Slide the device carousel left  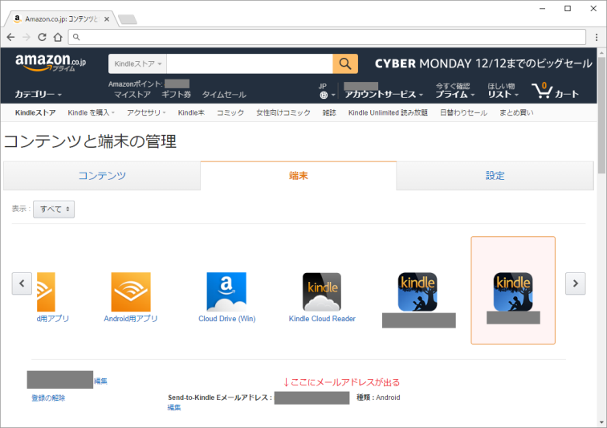(x=22, y=283)
